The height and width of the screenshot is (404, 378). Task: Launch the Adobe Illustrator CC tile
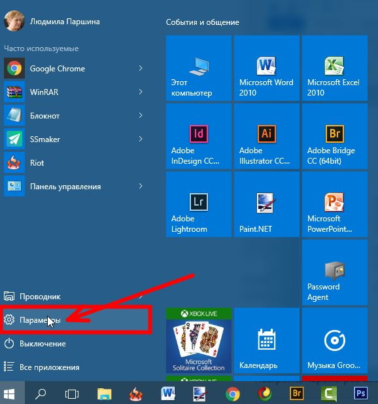click(267, 136)
